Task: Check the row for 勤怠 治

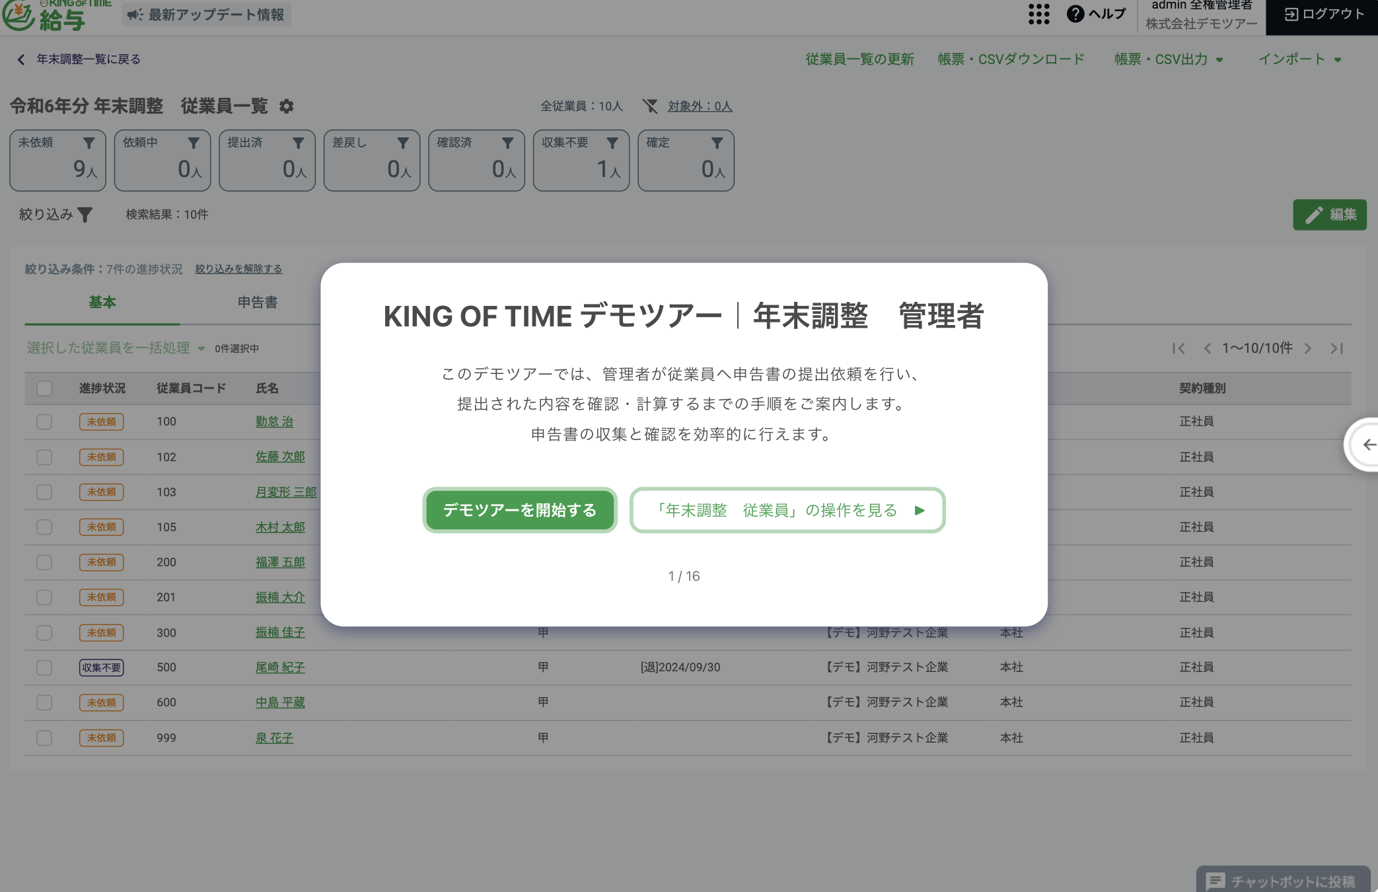Action: click(44, 422)
